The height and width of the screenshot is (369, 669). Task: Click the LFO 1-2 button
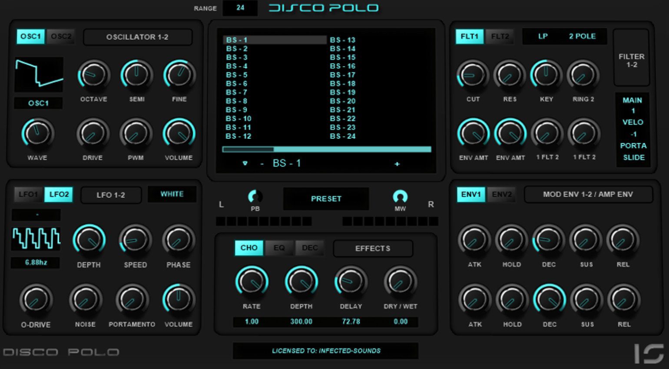pyautogui.click(x=111, y=195)
